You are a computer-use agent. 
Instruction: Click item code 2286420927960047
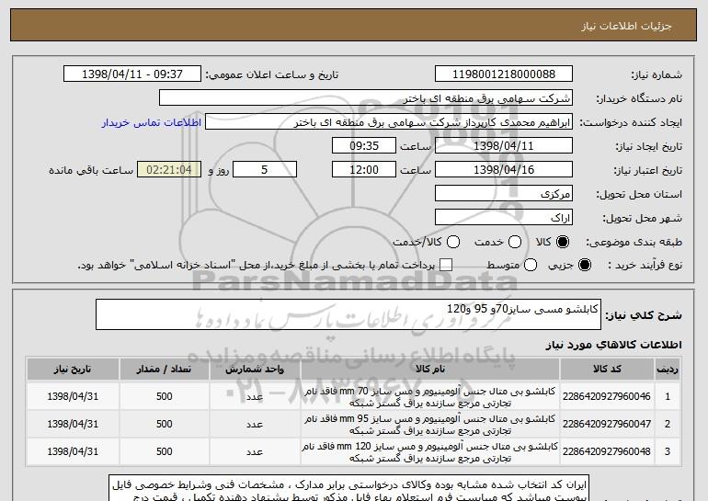click(x=607, y=424)
